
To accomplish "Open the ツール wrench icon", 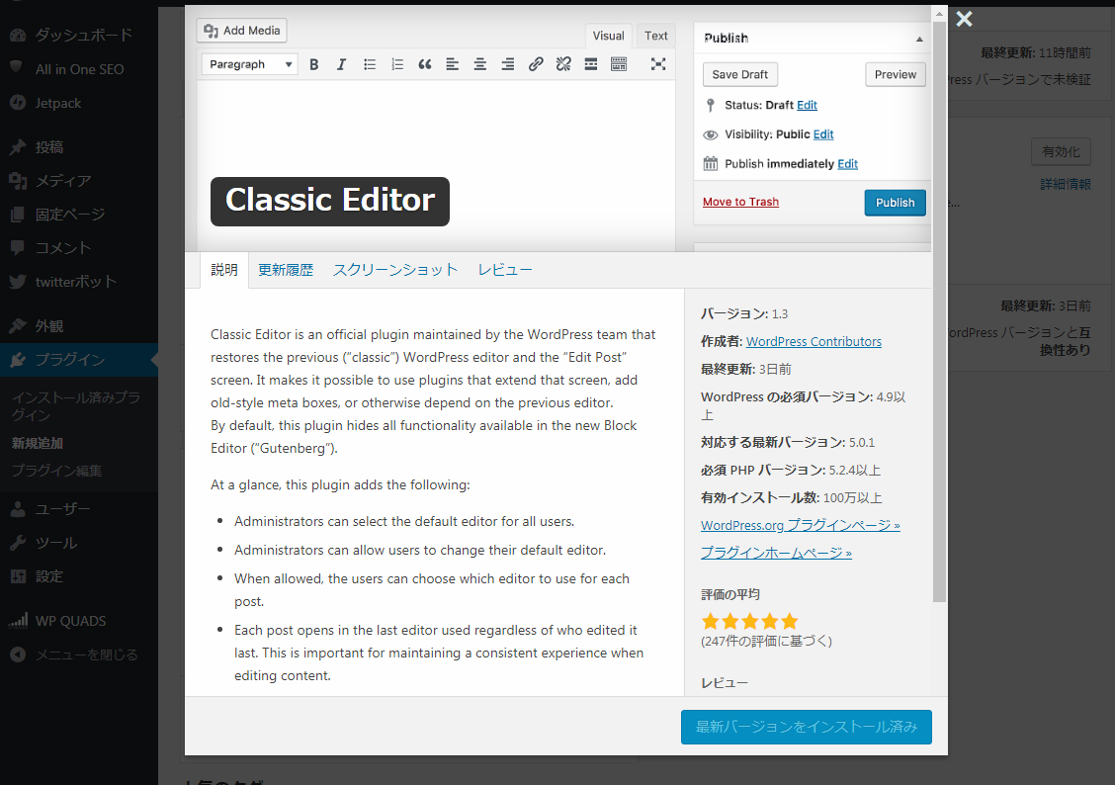I will [x=17, y=543].
